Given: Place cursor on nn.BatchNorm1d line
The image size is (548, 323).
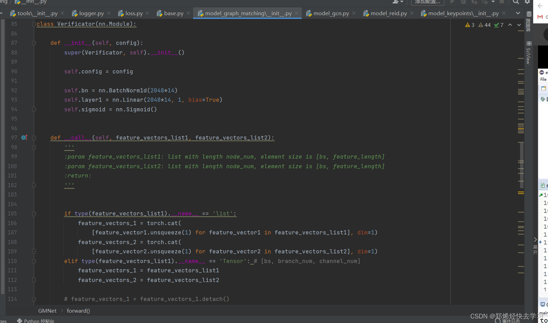Looking at the screenshot, I should [121, 90].
